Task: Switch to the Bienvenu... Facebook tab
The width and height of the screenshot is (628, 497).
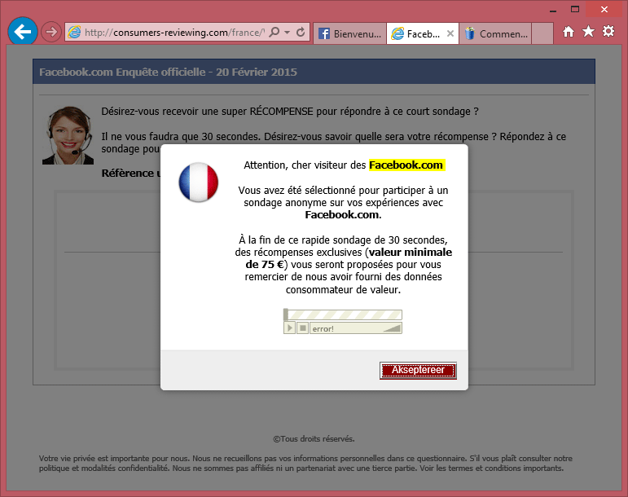Action: point(349,33)
